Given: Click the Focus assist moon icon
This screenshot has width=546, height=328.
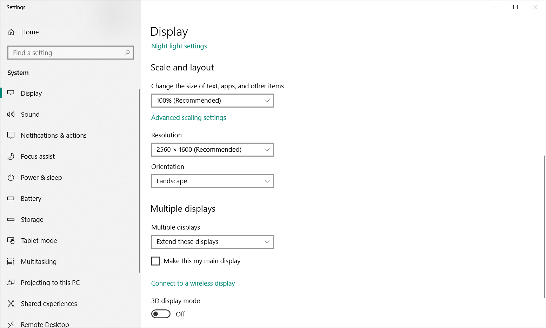Looking at the screenshot, I should tap(11, 156).
